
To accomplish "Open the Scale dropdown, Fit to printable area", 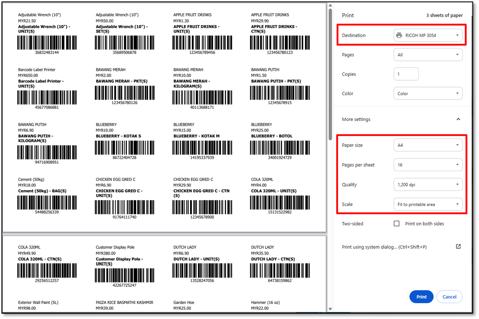I will click(x=428, y=204).
